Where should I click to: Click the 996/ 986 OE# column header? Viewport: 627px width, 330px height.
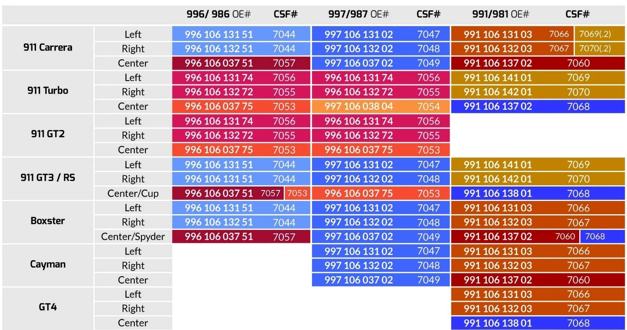coord(218,14)
